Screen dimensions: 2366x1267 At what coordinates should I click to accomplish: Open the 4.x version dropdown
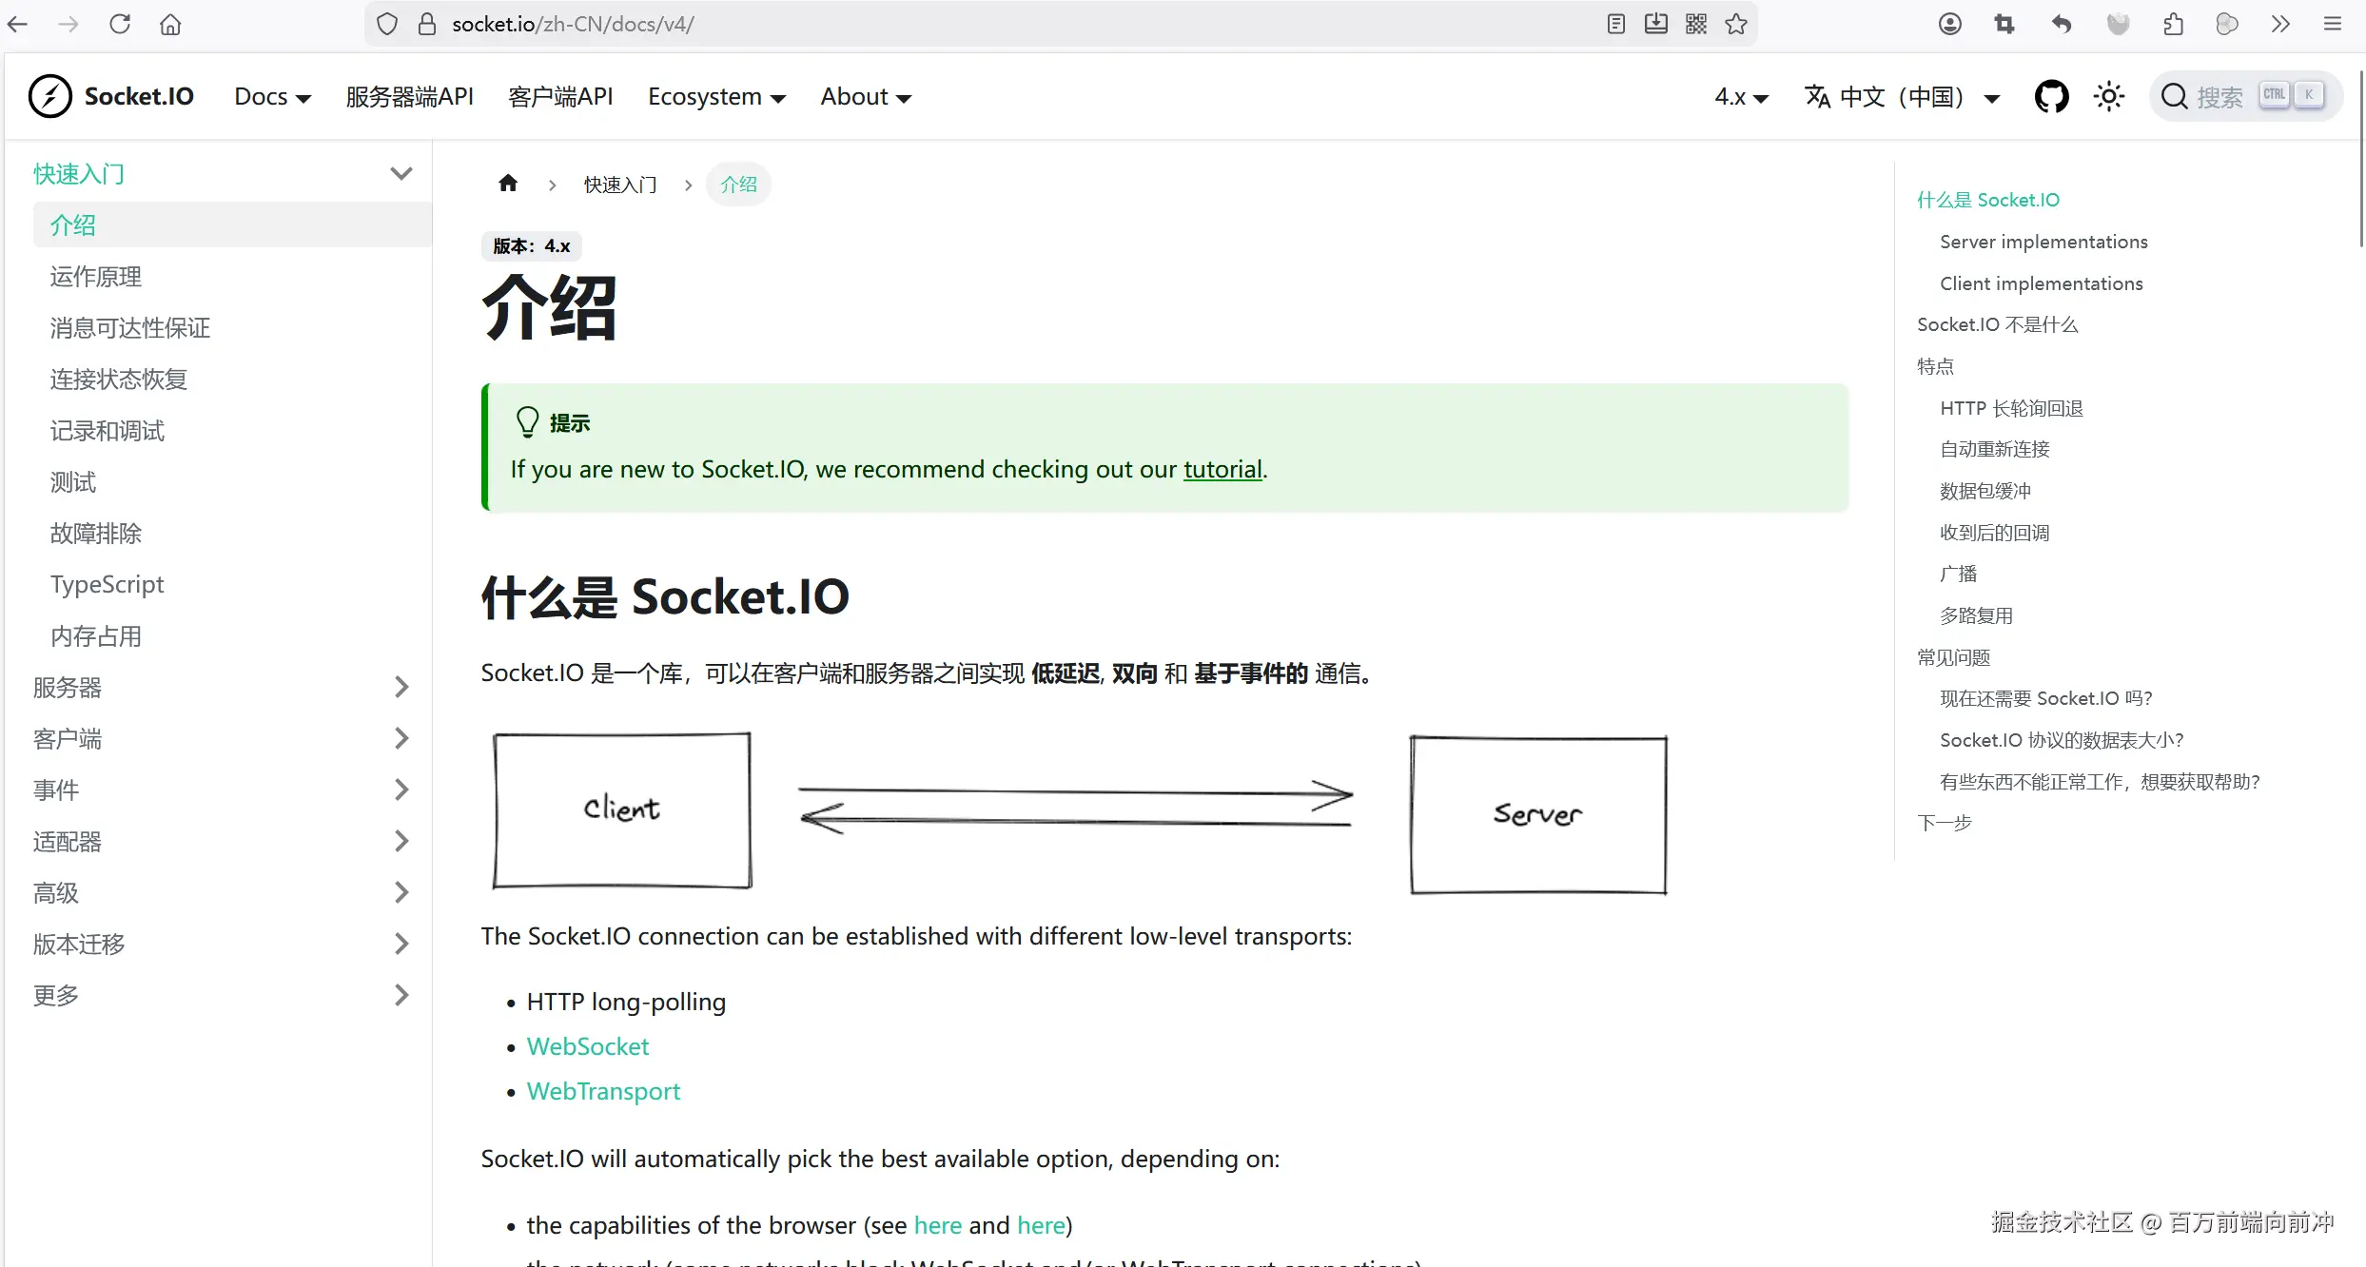point(1741,97)
